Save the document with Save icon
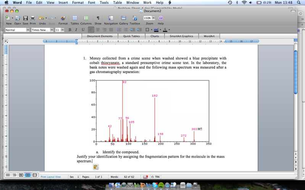Image resolution: width=305 pixels, height=190 pixels. [26, 18]
